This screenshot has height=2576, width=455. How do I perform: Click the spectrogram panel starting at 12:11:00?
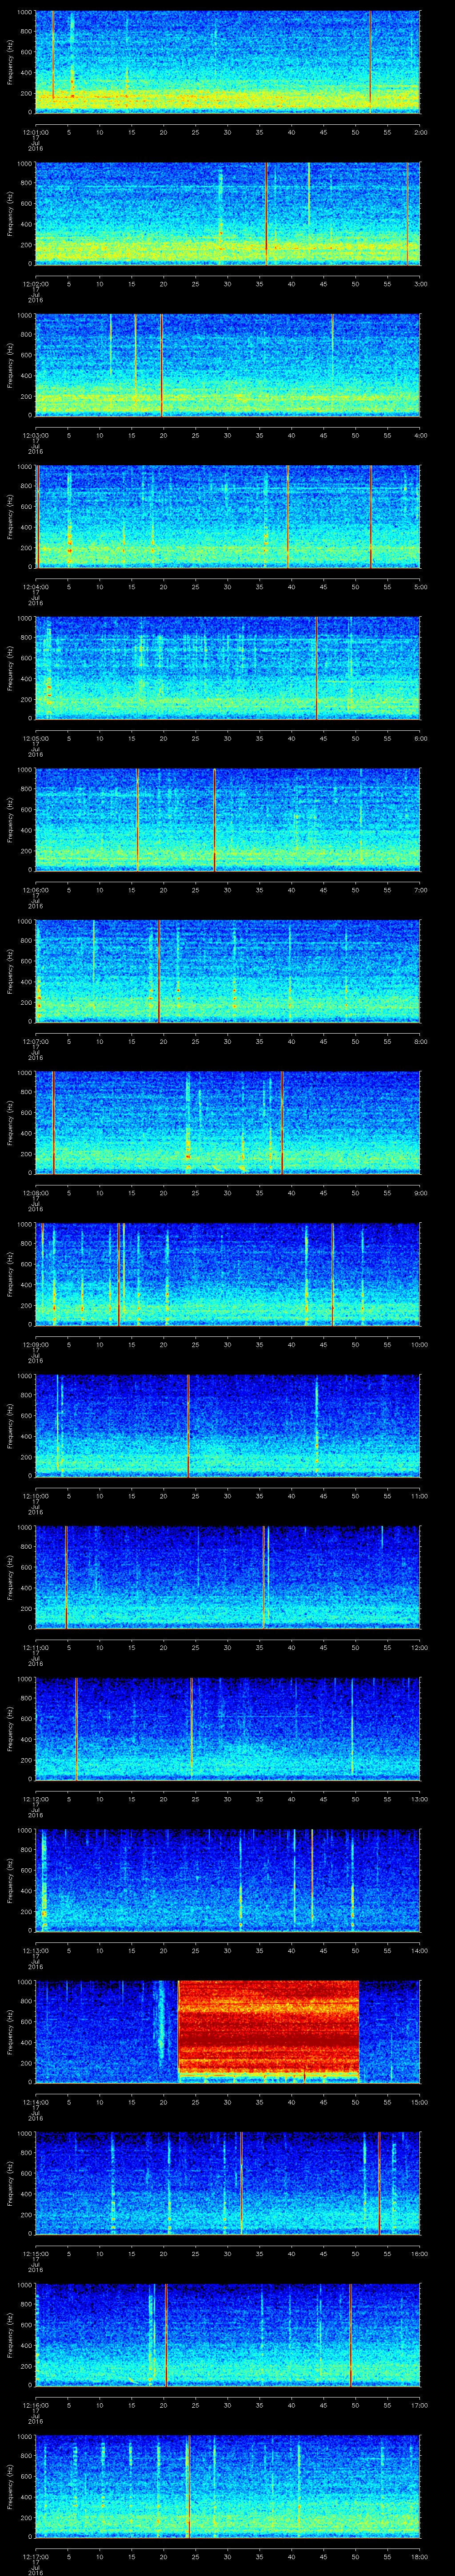click(x=227, y=1576)
